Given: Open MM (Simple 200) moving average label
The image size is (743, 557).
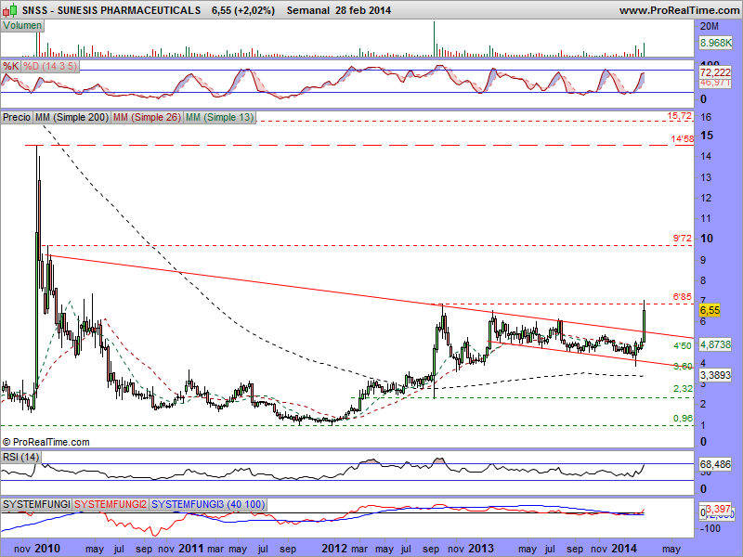Looking at the screenshot, I should coord(72,117).
